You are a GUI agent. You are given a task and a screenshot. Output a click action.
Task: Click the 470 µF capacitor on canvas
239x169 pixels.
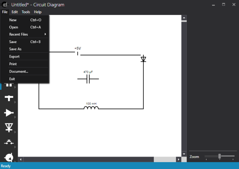tap(88, 79)
